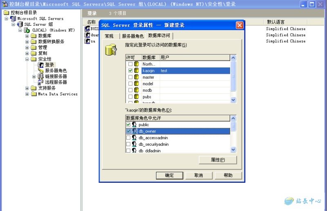The height and width of the screenshot is (211, 327).
Task: Check the pubs database permit checkbox
Action: click(x=130, y=97)
